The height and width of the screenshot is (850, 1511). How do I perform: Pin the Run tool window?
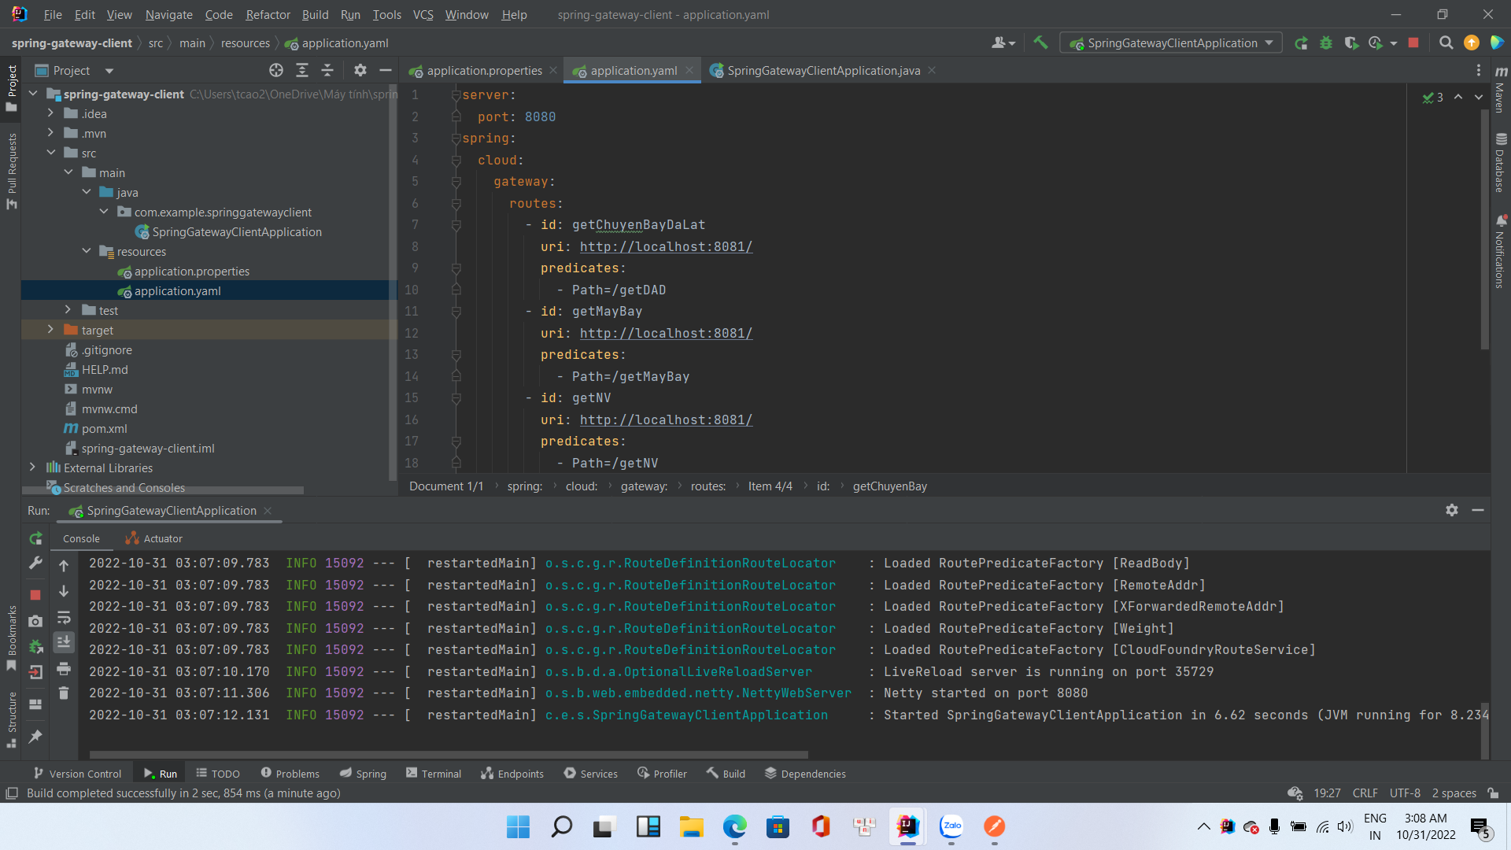point(35,737)
